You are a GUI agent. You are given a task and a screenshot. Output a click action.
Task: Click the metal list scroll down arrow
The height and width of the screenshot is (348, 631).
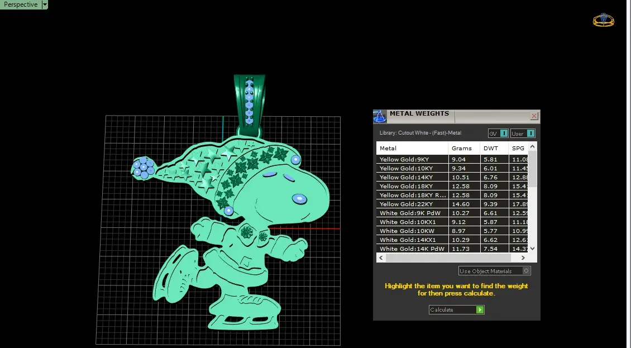[x=532, y=249]
